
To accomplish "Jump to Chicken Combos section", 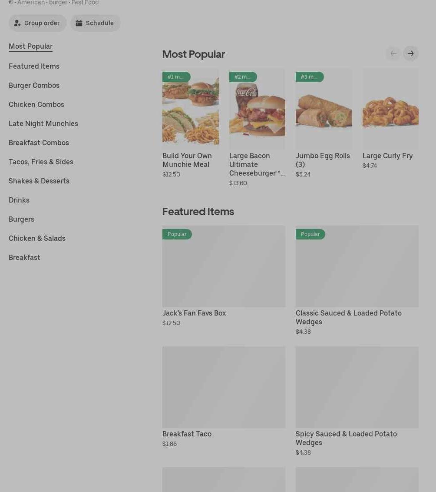I will point(36,104).
